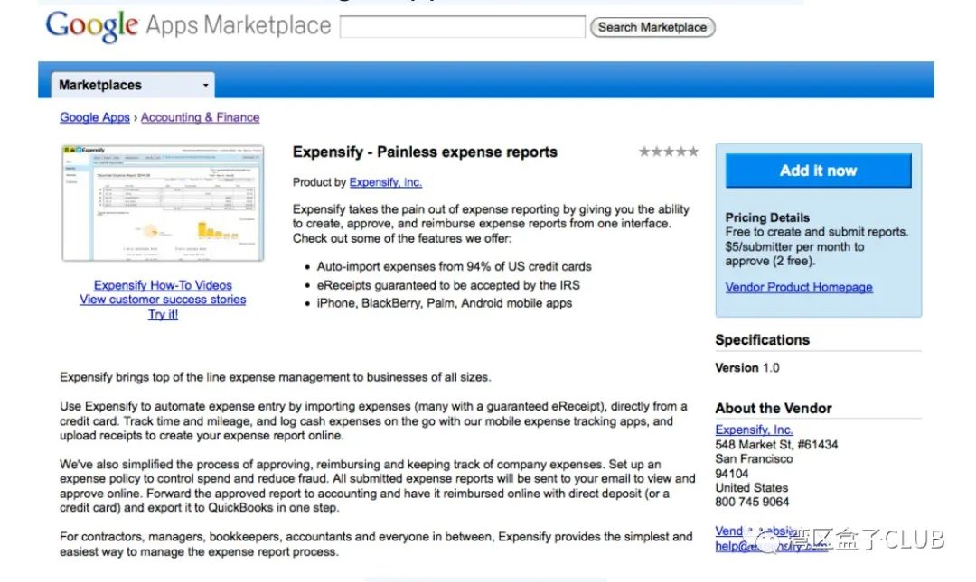Click the eReceipts guaranteed bullet point
The width and height of the screenshot is (976, 582).
coord(448,285)
